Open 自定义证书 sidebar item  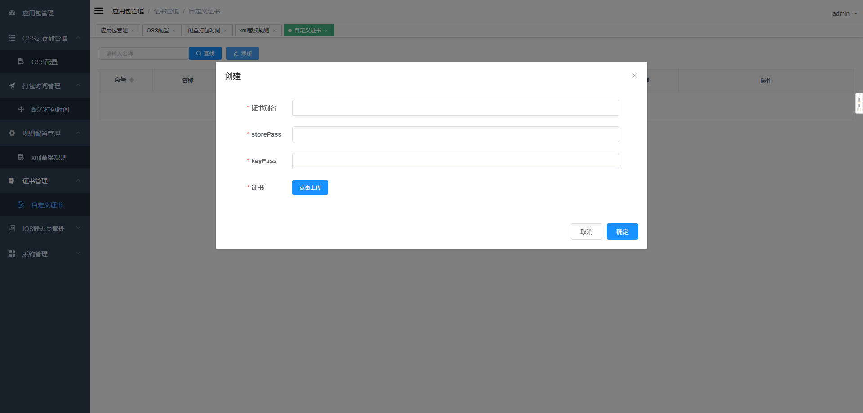tap(47, 205)
